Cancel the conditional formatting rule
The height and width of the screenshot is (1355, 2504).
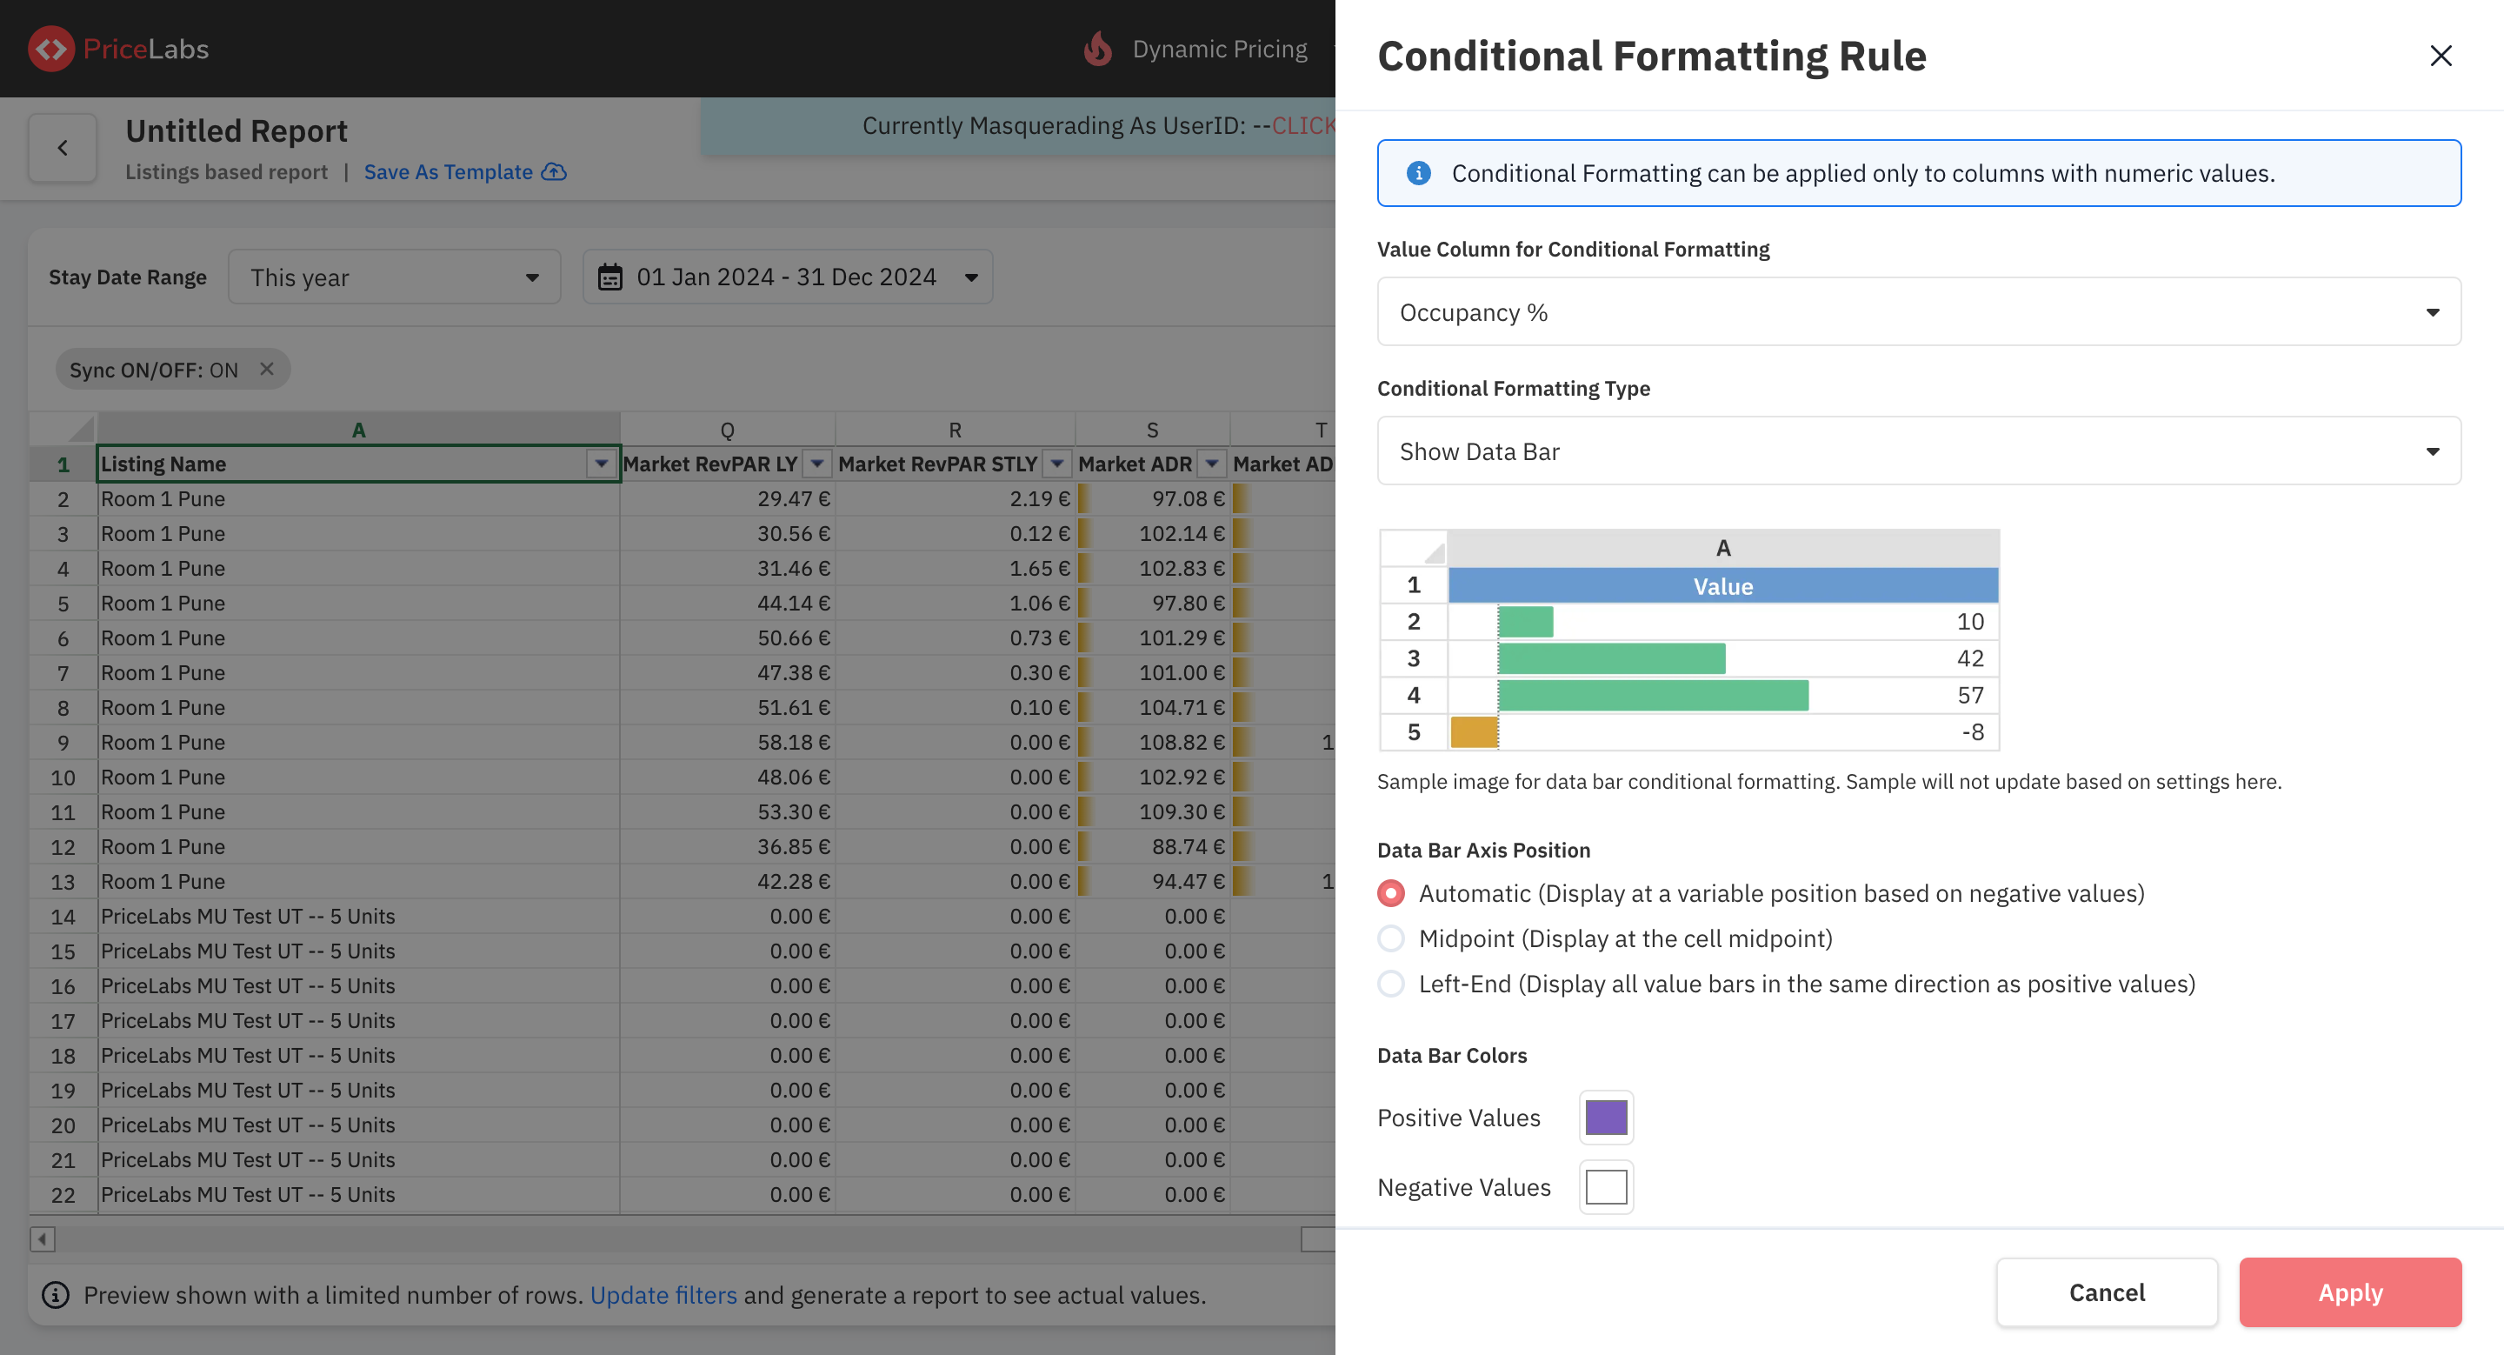(x=2107, y=1292)
